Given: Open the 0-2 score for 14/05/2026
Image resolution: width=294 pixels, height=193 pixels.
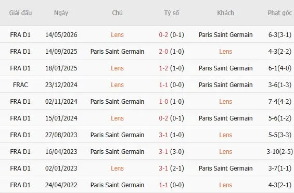Looking at the screenshot, I should (163, 35).
